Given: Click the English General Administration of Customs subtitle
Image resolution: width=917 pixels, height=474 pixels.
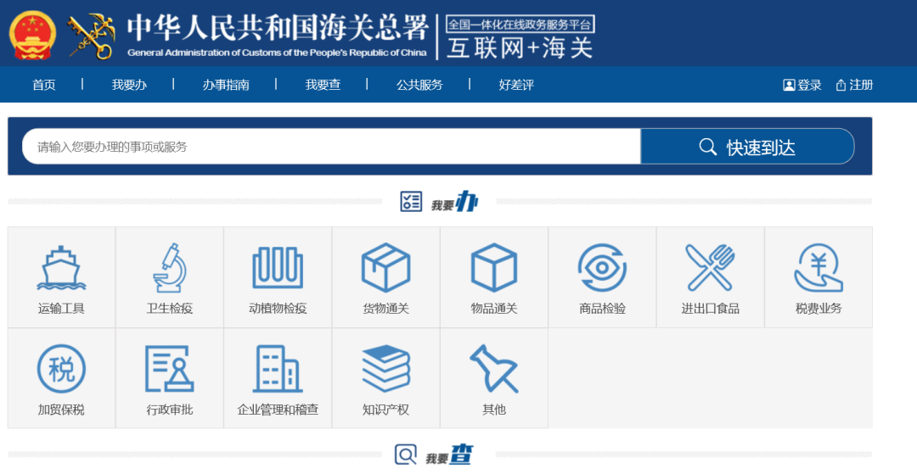Looking at the screenshot, I should [277, 53].
